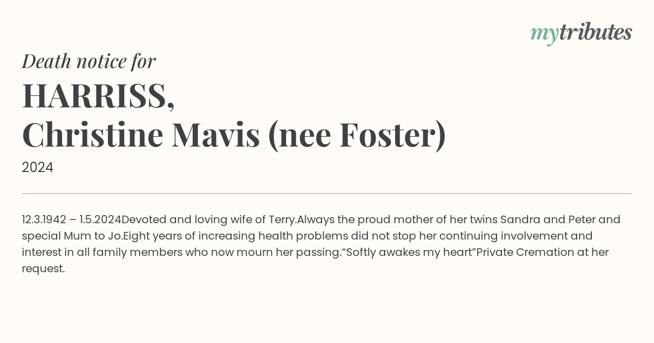Click the final word 'request.'
654x343 pixels.
(x=44, y=269)
